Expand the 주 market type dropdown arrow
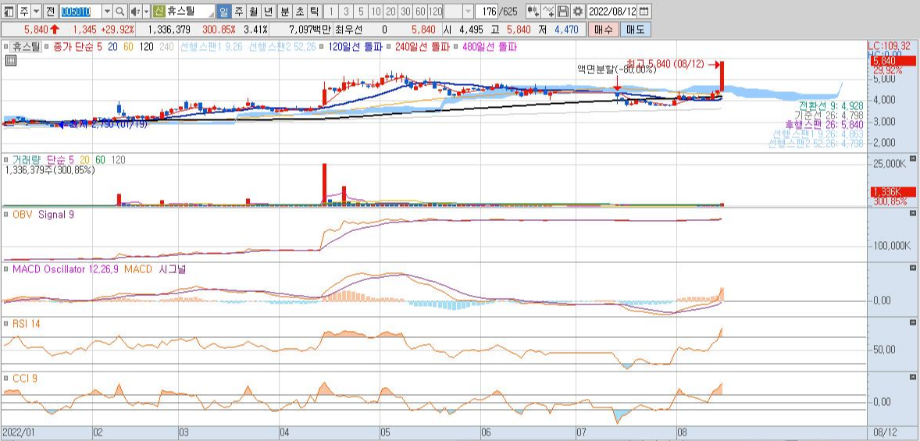920x441 pixels. (37, 11)
